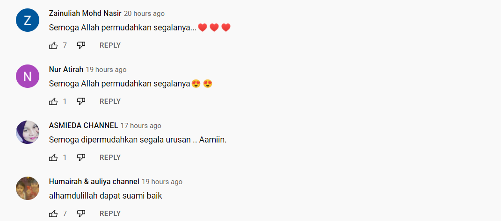
Task: Reply to Humairah & auliya channel's comment
Action: coord(110,214)
